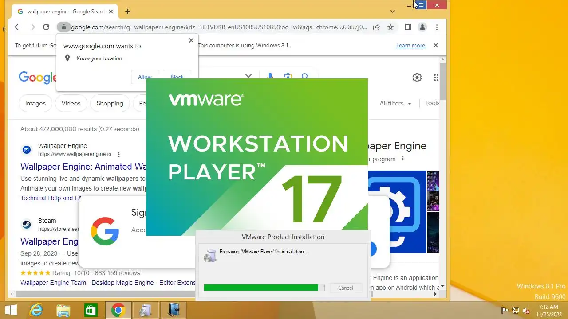Open the Google apps grid

click(x=436, y=78)
